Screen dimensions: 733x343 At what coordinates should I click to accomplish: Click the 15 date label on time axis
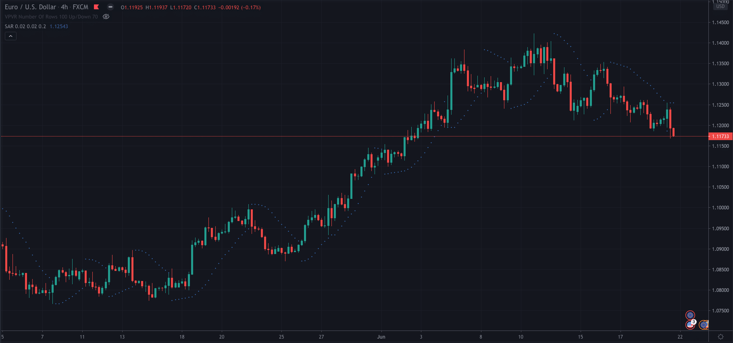click(x=581, y=337)
